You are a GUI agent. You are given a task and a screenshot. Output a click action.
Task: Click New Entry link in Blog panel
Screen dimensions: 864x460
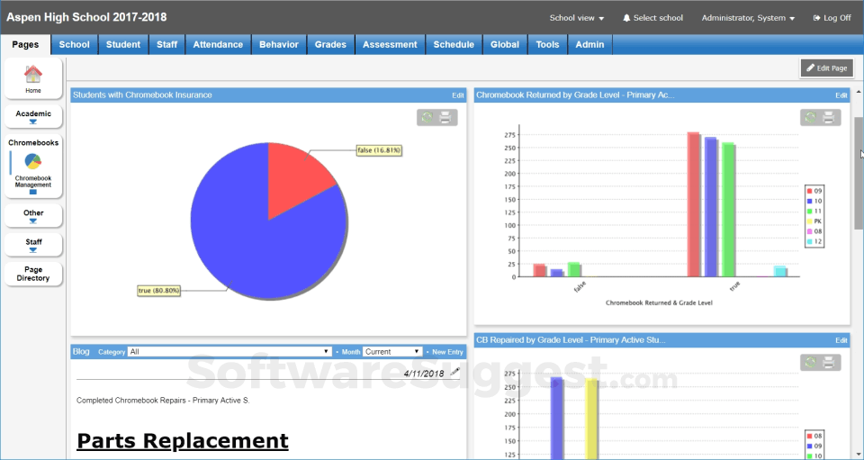[447, 352]
